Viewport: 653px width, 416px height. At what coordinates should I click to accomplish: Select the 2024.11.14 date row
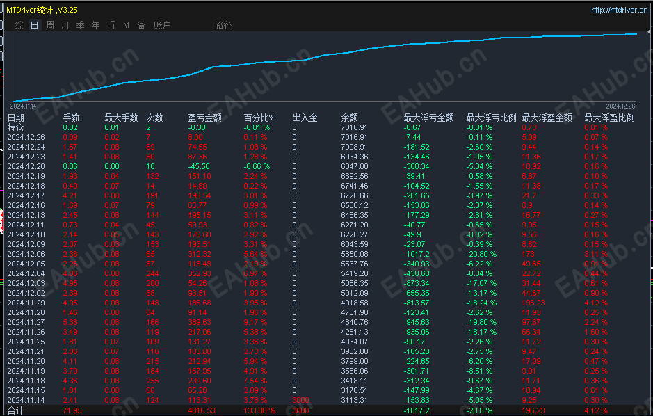pos(26,400)
